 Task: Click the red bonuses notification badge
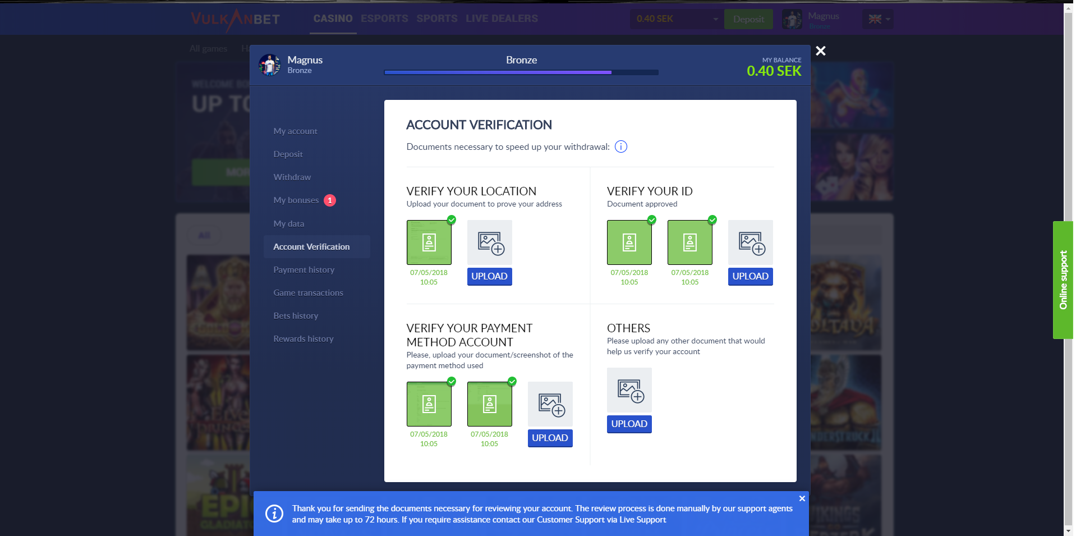(330, 200)
